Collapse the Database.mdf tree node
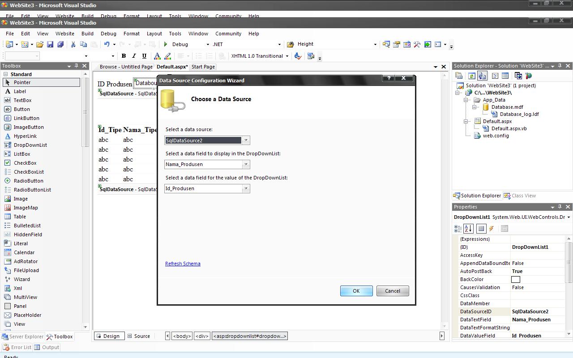Image resolution: width=573 pixels, height=358 pixels. click(475, 107)
